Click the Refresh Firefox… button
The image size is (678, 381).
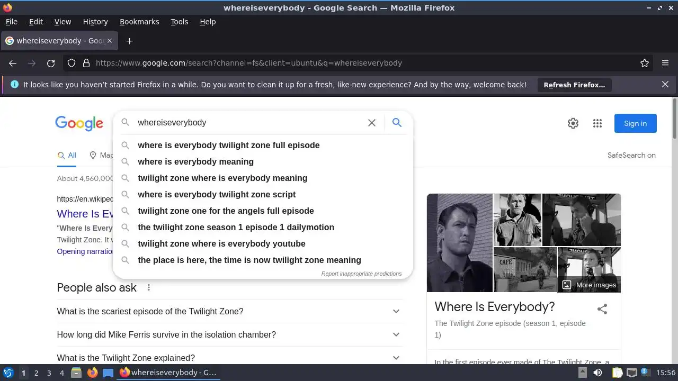tap(574, 85)
